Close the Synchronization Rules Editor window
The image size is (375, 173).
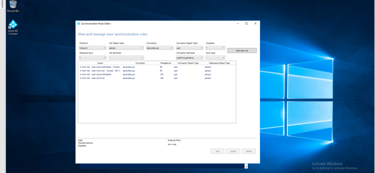(255, 23)
